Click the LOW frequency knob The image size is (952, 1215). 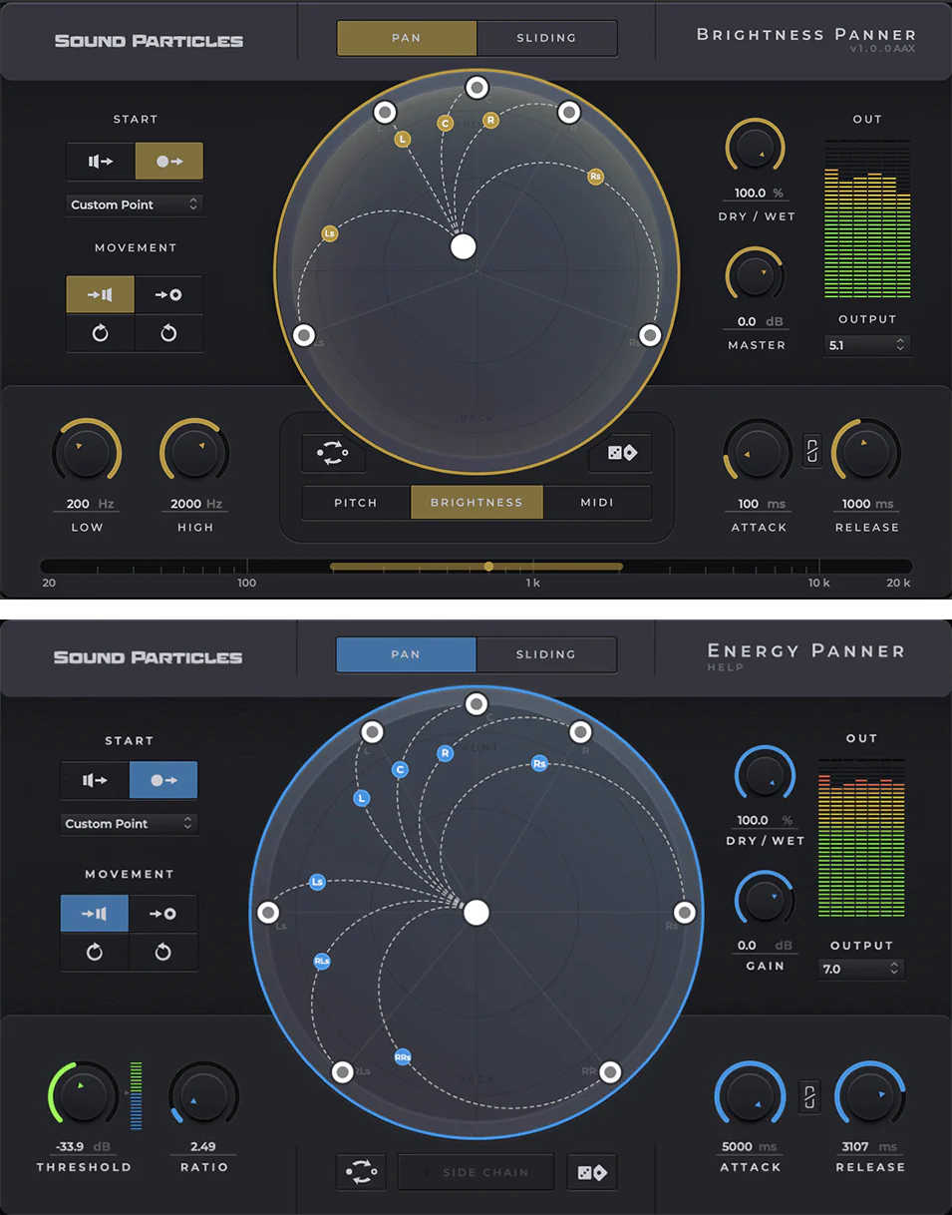tap(87, 454)
